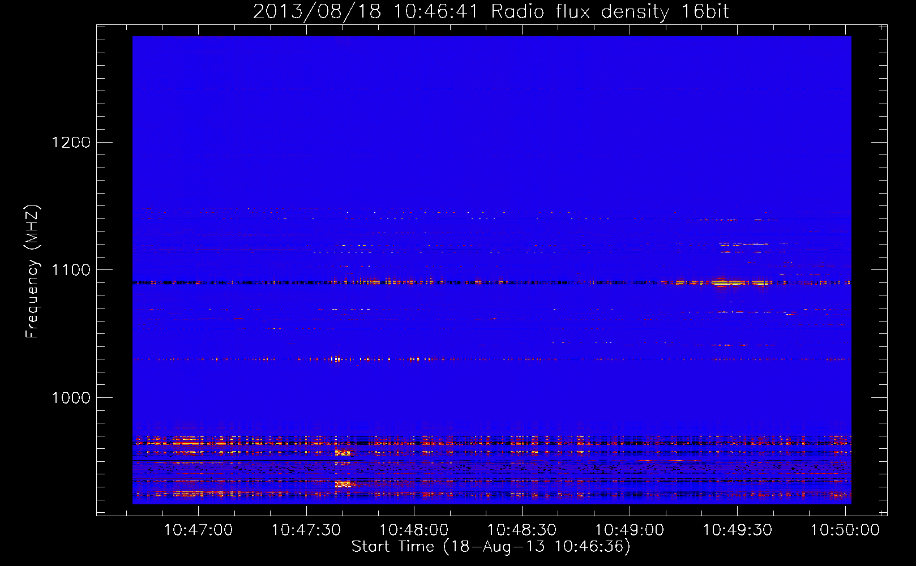Viewport: 916px width, 566px height.
Task: Click the 10:47:00 time tick label
Action: 198,530
